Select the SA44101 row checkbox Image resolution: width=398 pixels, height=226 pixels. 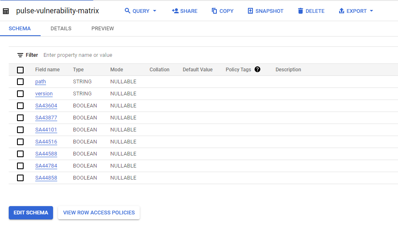(x=20, y=130)
